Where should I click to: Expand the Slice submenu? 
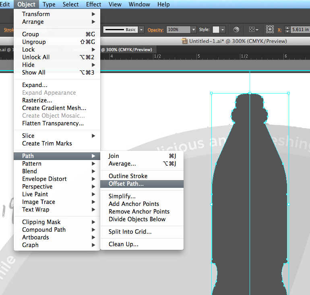tap(57, 136)
